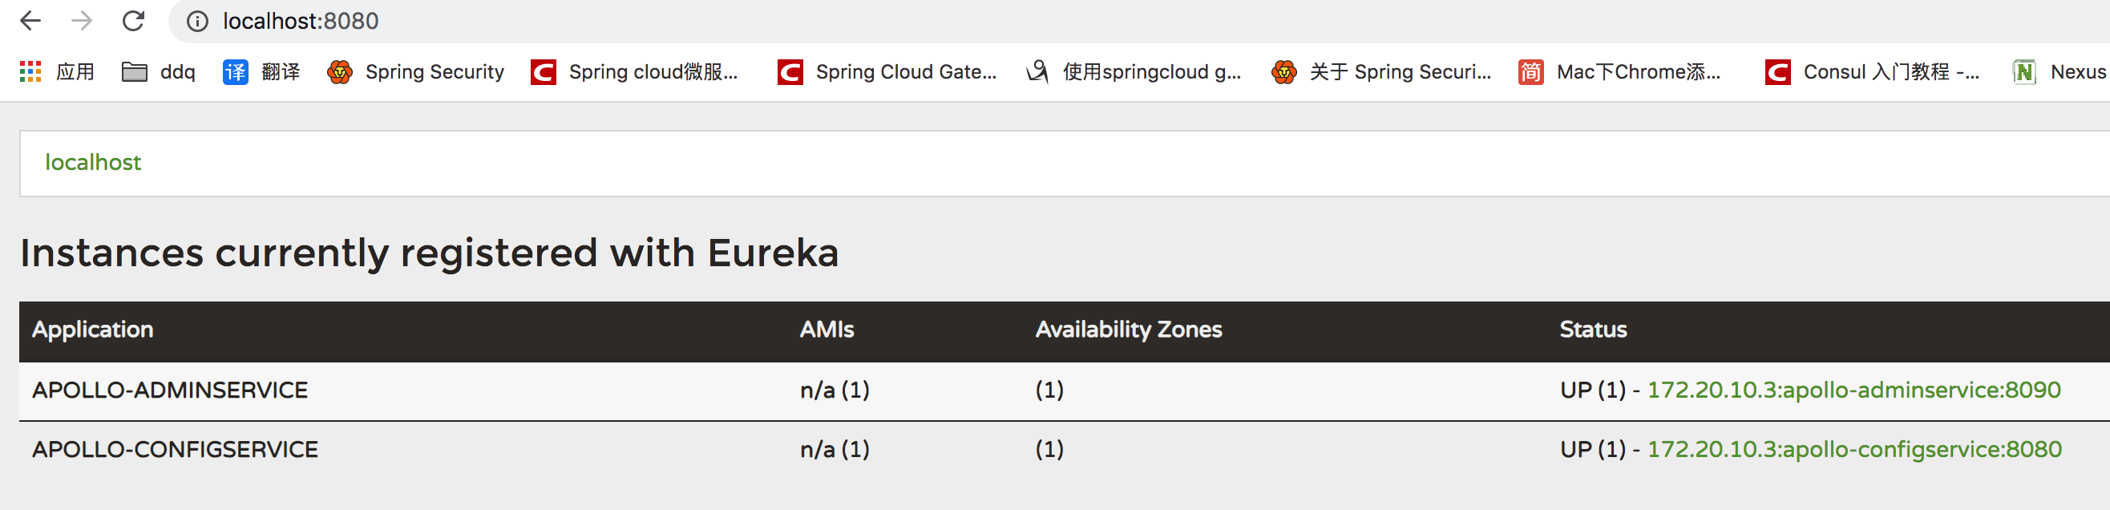The image size is (2110, 510).
Task: Open the apollo-adminservice:8090 instance link
Action: tap(1853, 390)
